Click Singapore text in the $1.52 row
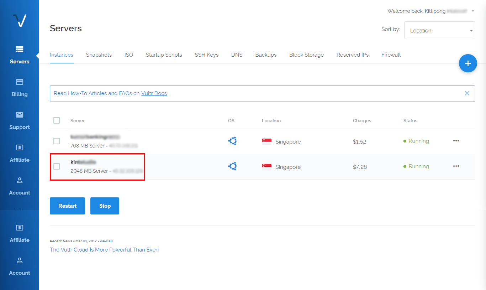The width and height of the screenshot is (486, 290). pyautogui.click(x=288, y=142)
